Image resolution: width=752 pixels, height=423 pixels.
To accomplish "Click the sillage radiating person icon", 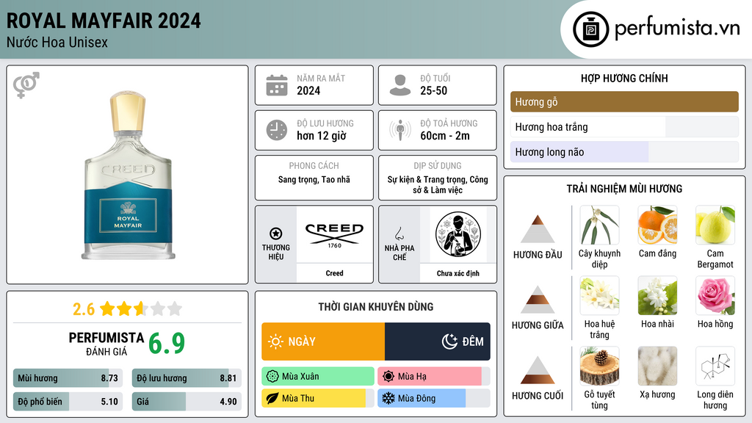I will pyautogui.click(x=400, y=130).
